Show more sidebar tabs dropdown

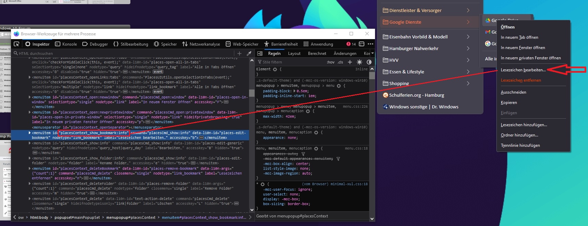click(373, 53)
